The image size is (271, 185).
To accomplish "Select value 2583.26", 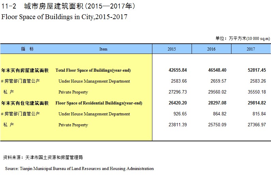I will (258, 81).
